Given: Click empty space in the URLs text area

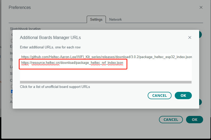Looking at the screenshot, I should tap(106, 75).
